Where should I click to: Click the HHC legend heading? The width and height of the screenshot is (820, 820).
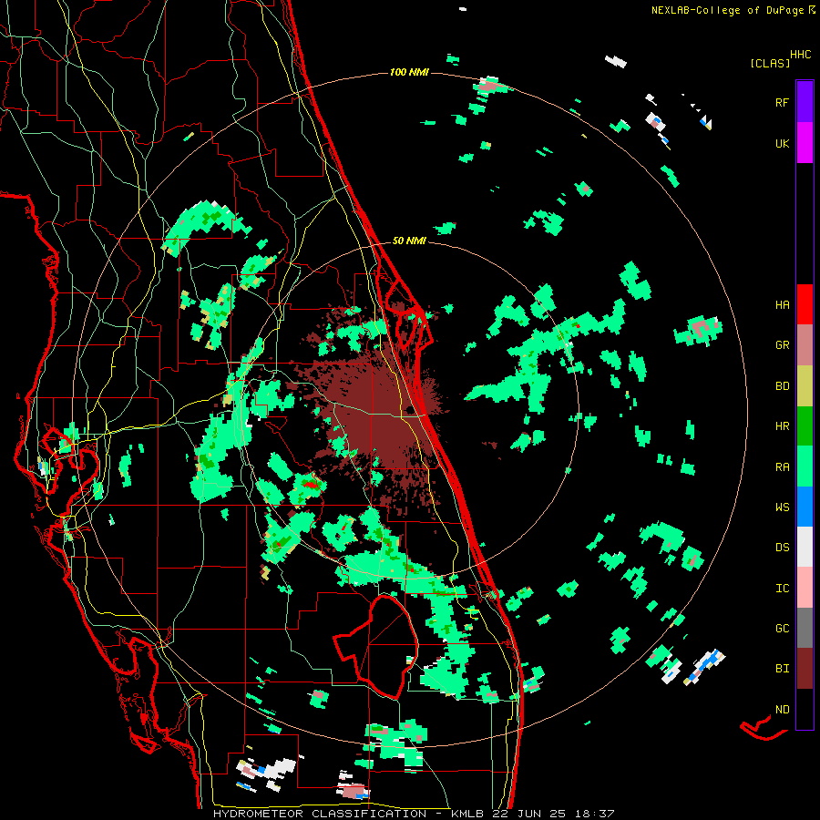tap(801, 55)
